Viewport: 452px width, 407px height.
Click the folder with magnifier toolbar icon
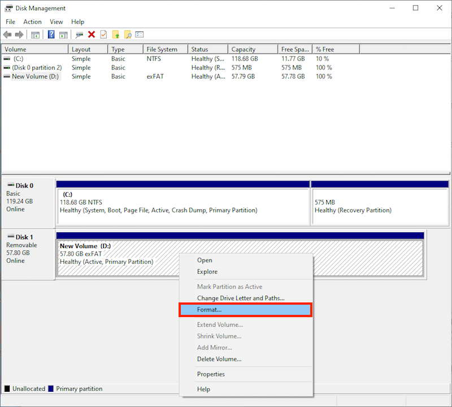[129, 34]
